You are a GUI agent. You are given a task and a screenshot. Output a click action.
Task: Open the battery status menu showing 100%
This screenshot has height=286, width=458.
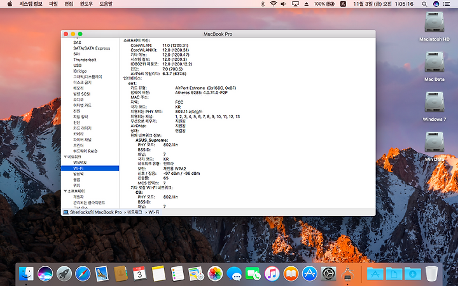(x=324, y=4)
